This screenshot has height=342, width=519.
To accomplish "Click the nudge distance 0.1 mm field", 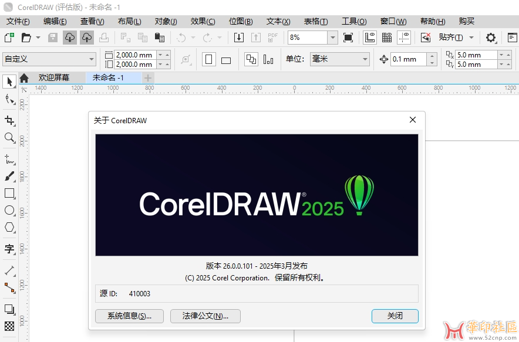I will (x=409, y=59).
